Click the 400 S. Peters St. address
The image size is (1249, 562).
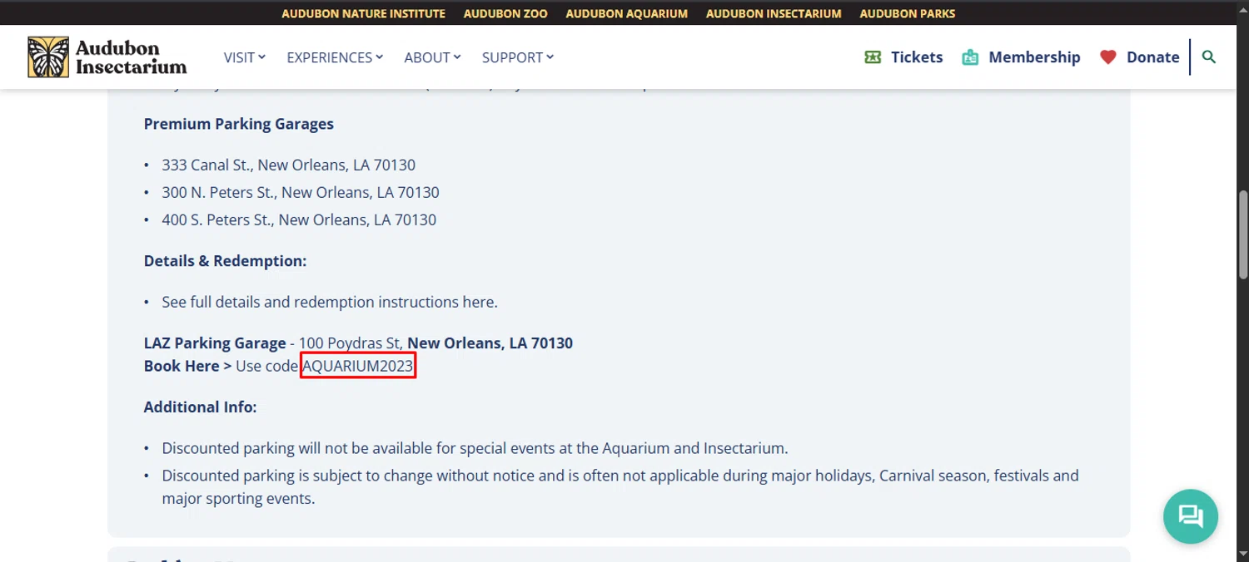click(299, 219)
